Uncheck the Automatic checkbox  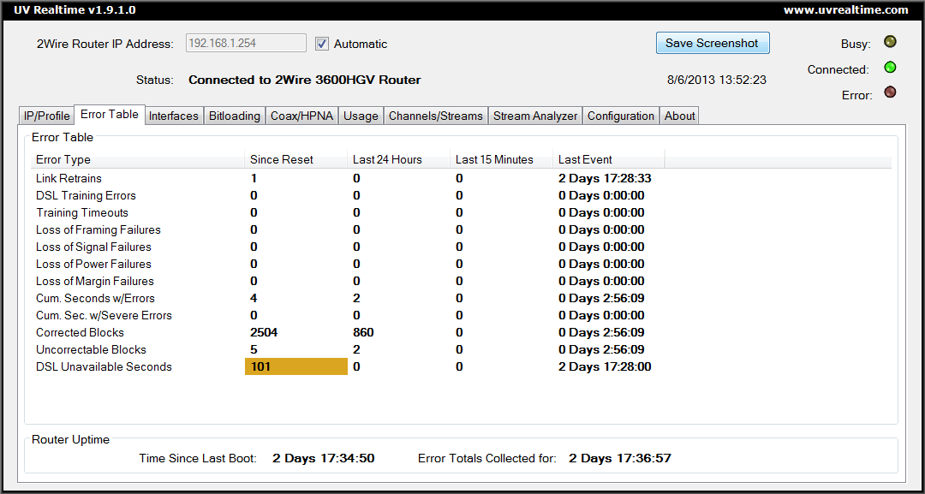tap(322, 44)
